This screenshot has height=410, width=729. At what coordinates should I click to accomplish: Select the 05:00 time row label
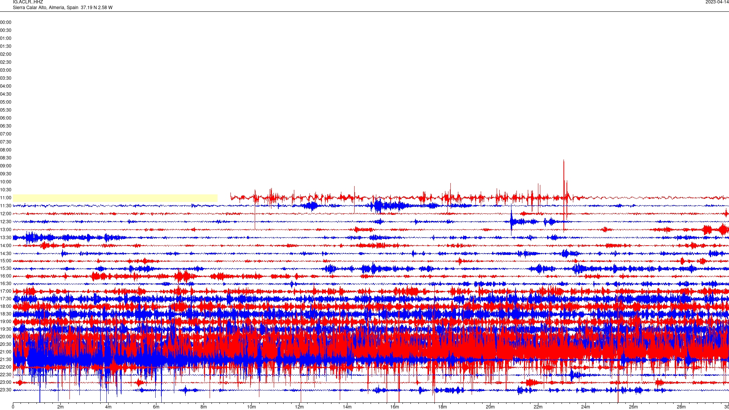(6, 102)
